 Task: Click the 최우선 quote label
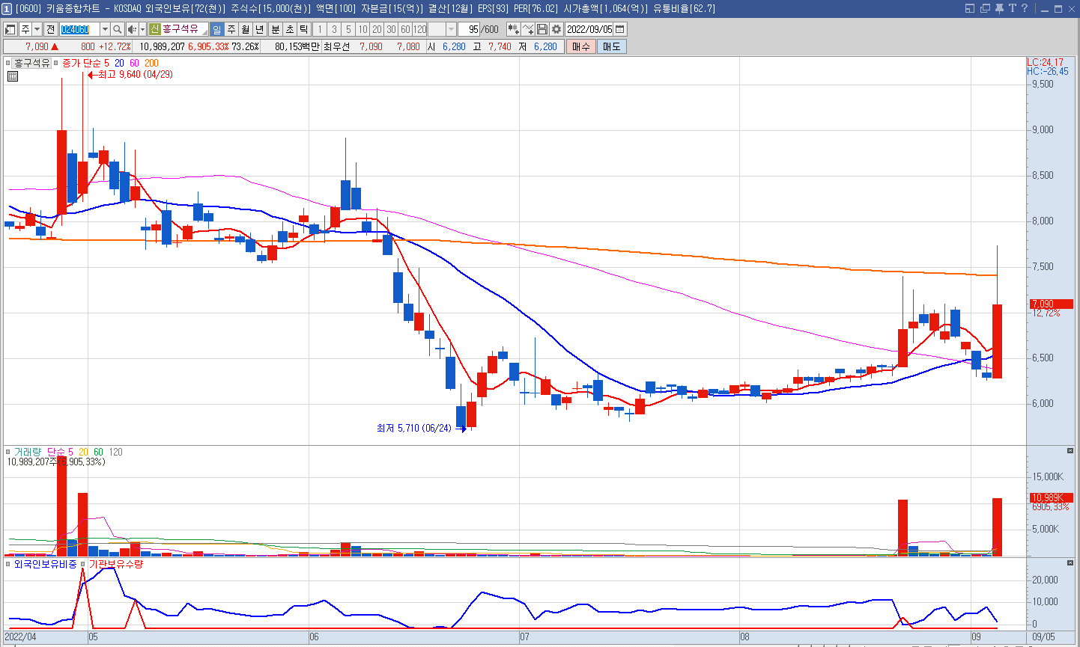pos(337,46)
